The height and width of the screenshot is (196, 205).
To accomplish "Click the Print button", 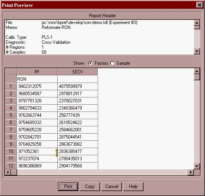I will 68,186.
